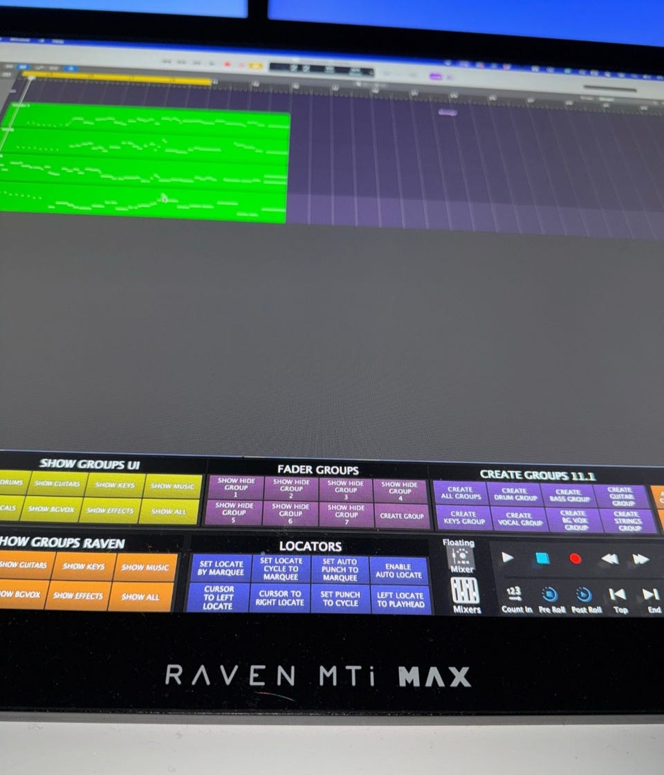Start playback with the Play icon
Screen dimensions: 664x775
click(x=507, y=558)
